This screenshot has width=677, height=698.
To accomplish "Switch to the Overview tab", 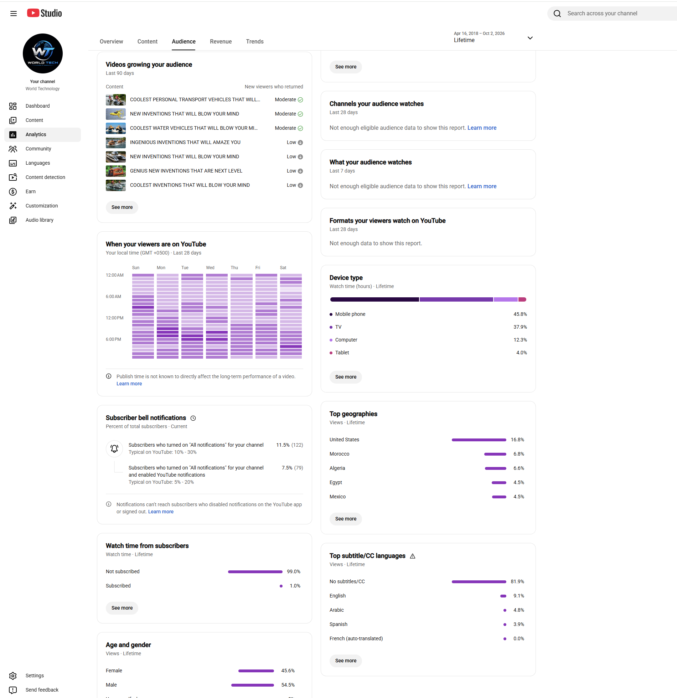I will pyautogui.click(x=112, y=41).
